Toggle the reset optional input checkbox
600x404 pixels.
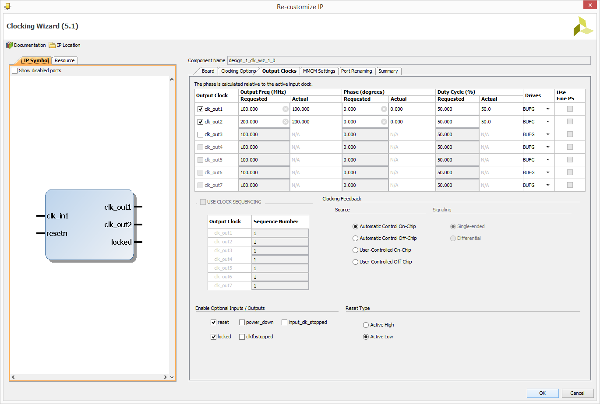(x=214, y=322)
